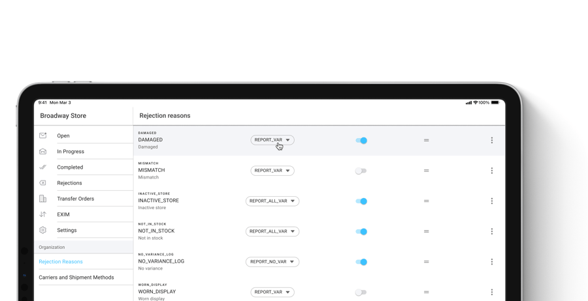Open the DAMAGED REPORT_VAR dropdown

(272, 140)
